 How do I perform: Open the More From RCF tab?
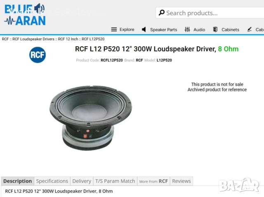153,181
